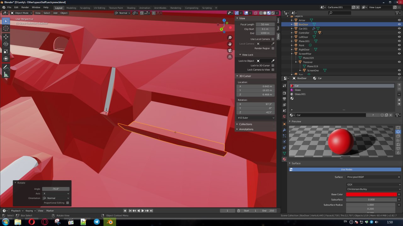
Task: Enable Proportional Editing checkbox in Rotate panel
Action: tap(67, 203)
